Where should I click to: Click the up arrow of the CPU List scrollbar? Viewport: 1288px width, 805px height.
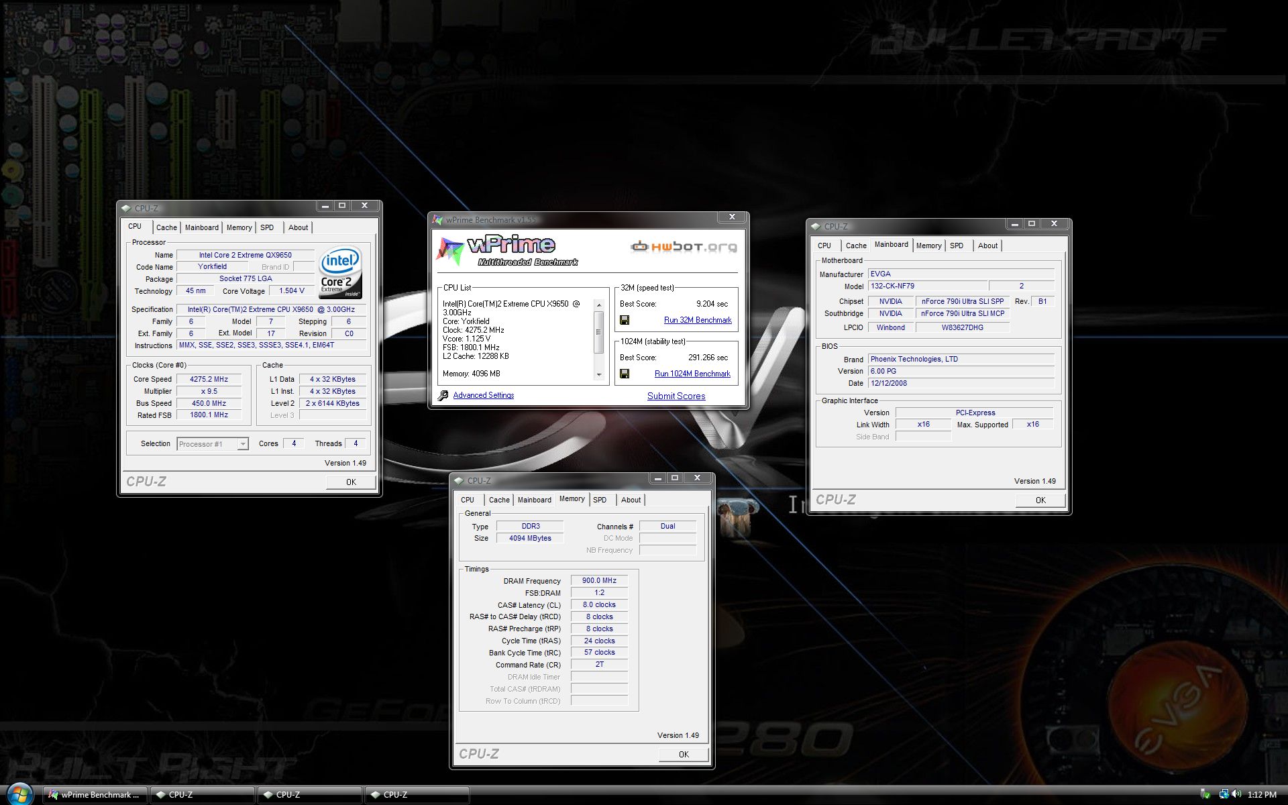coord(598,305)
